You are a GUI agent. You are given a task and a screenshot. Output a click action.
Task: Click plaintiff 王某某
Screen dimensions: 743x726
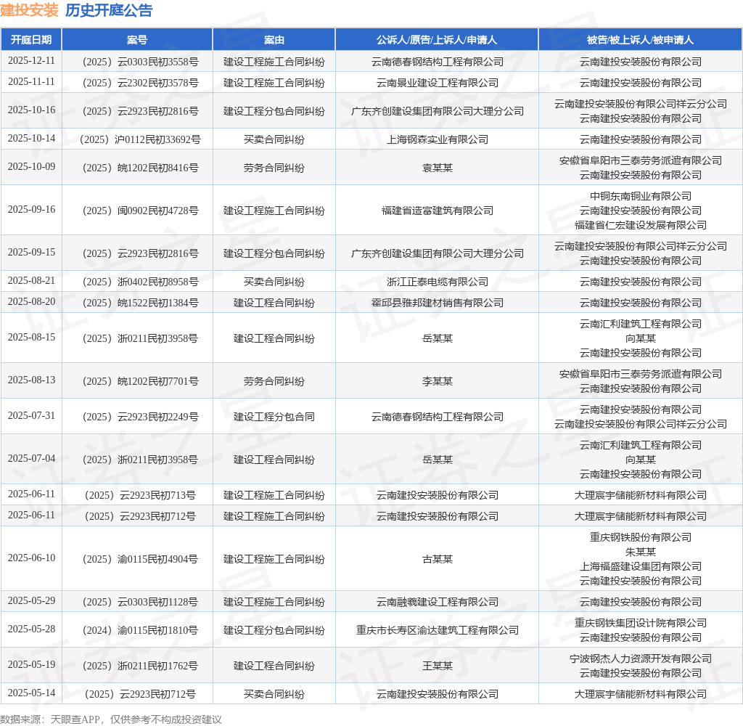click(x=438, y=666)
